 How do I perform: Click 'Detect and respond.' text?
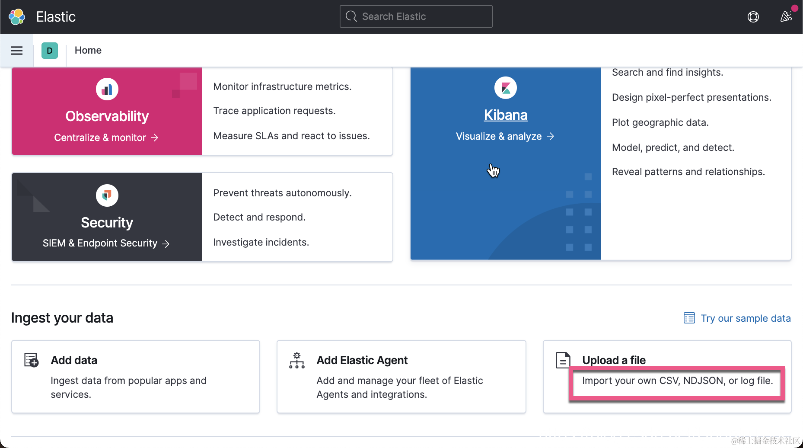[x=259, y=217]
